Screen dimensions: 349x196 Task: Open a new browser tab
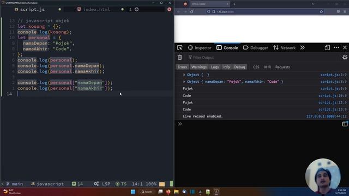coord(234,4)
